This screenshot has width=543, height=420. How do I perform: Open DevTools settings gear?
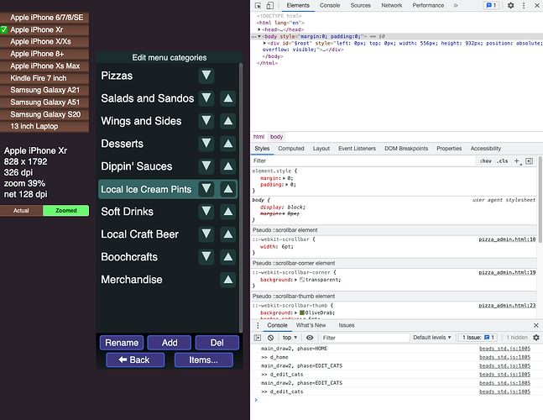click(x=510, y=6)
